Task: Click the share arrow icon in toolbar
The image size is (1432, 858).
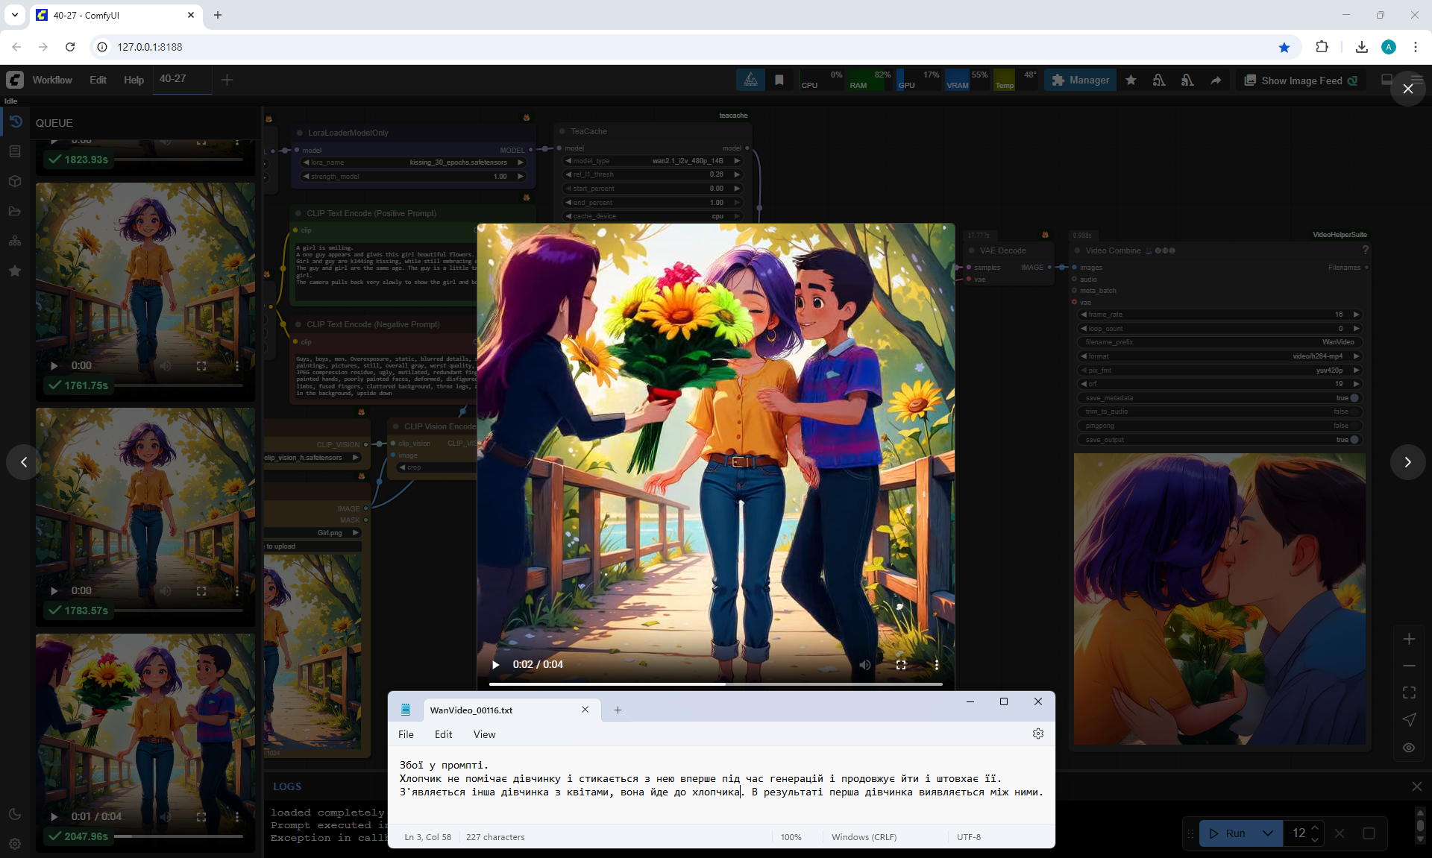Action: [x=1216, y=81]
